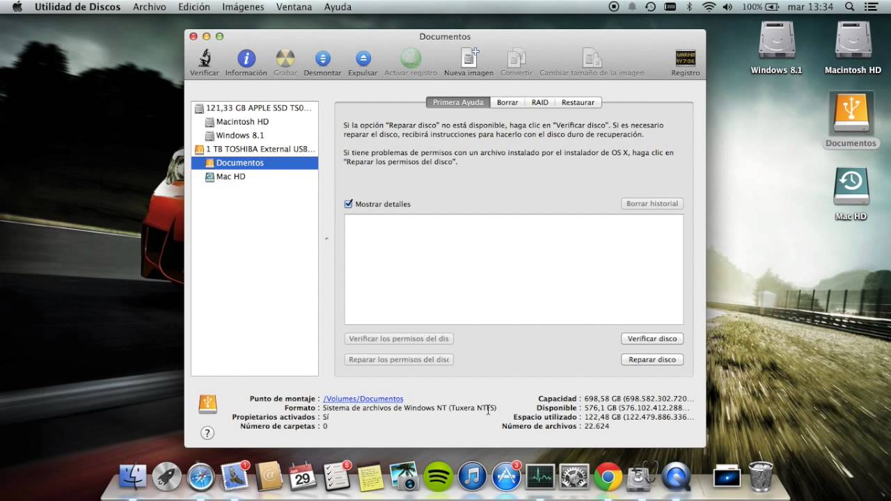Click the Activar registro toolbar icon
The height and width of the screenshot is (501, 891).
click(411, 58)
